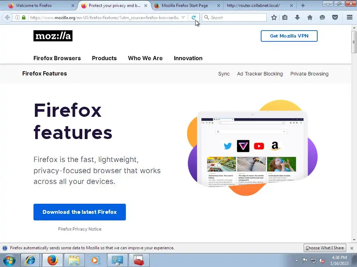Go back using the back arrow button
The image size is (357, 267).
[7, 17]
